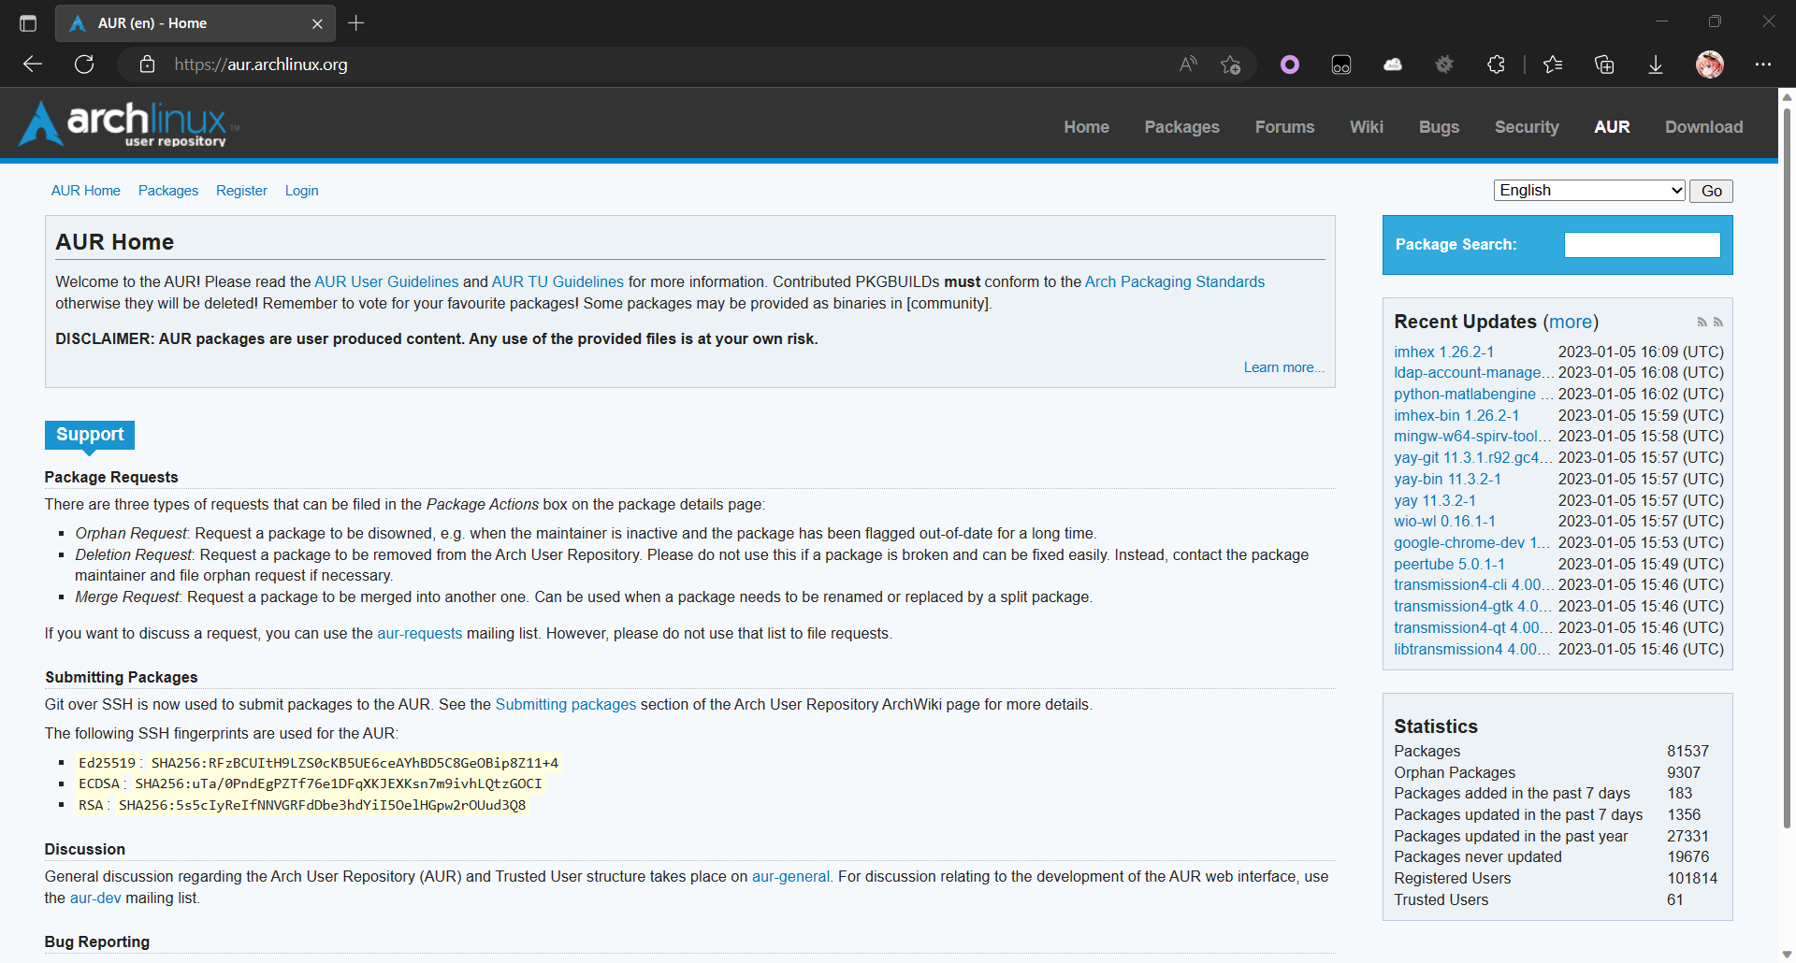The width and height of the screenshot is (1796, 963).
Task: Click the Learn more link
Action: (1282, 367)
